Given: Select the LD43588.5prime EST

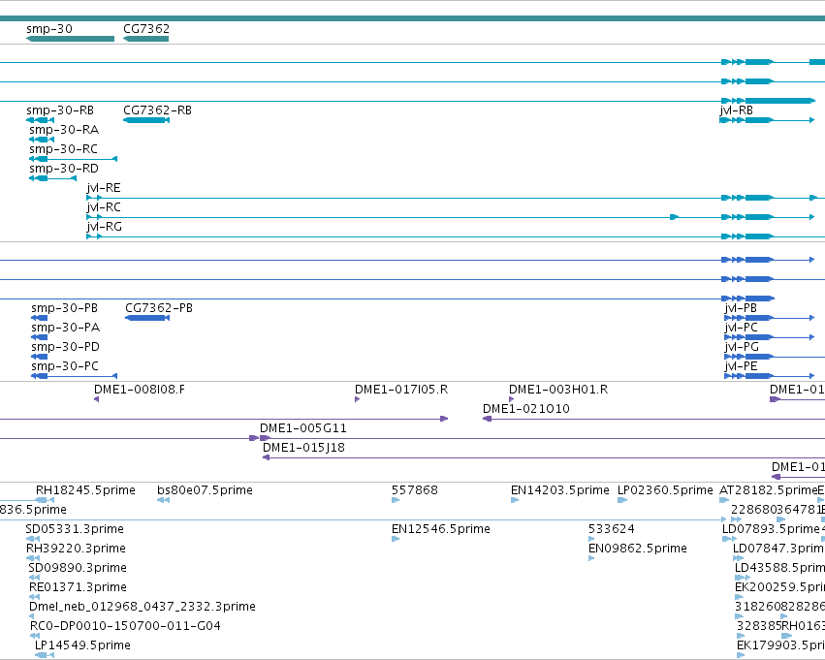Looking at the screenshot, I should [x=743, y=578].
